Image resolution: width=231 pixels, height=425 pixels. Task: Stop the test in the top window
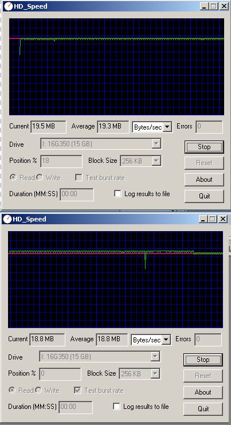[x=204, y=147]
